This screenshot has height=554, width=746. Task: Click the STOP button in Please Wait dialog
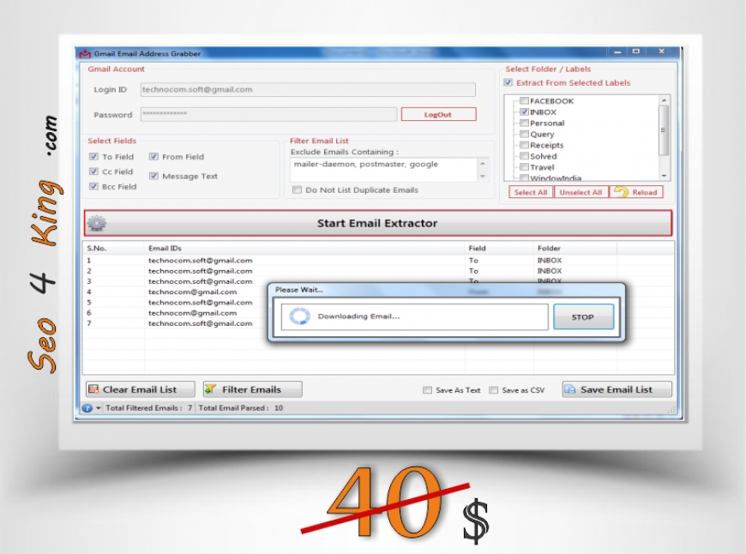583,317
